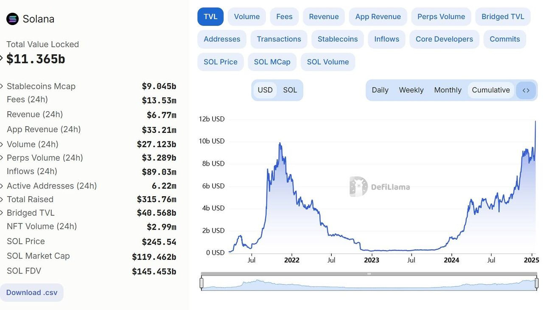Switch to the Volume chart tab
Viewport: 543px width, 310px height.
click(x=246, y=17)
